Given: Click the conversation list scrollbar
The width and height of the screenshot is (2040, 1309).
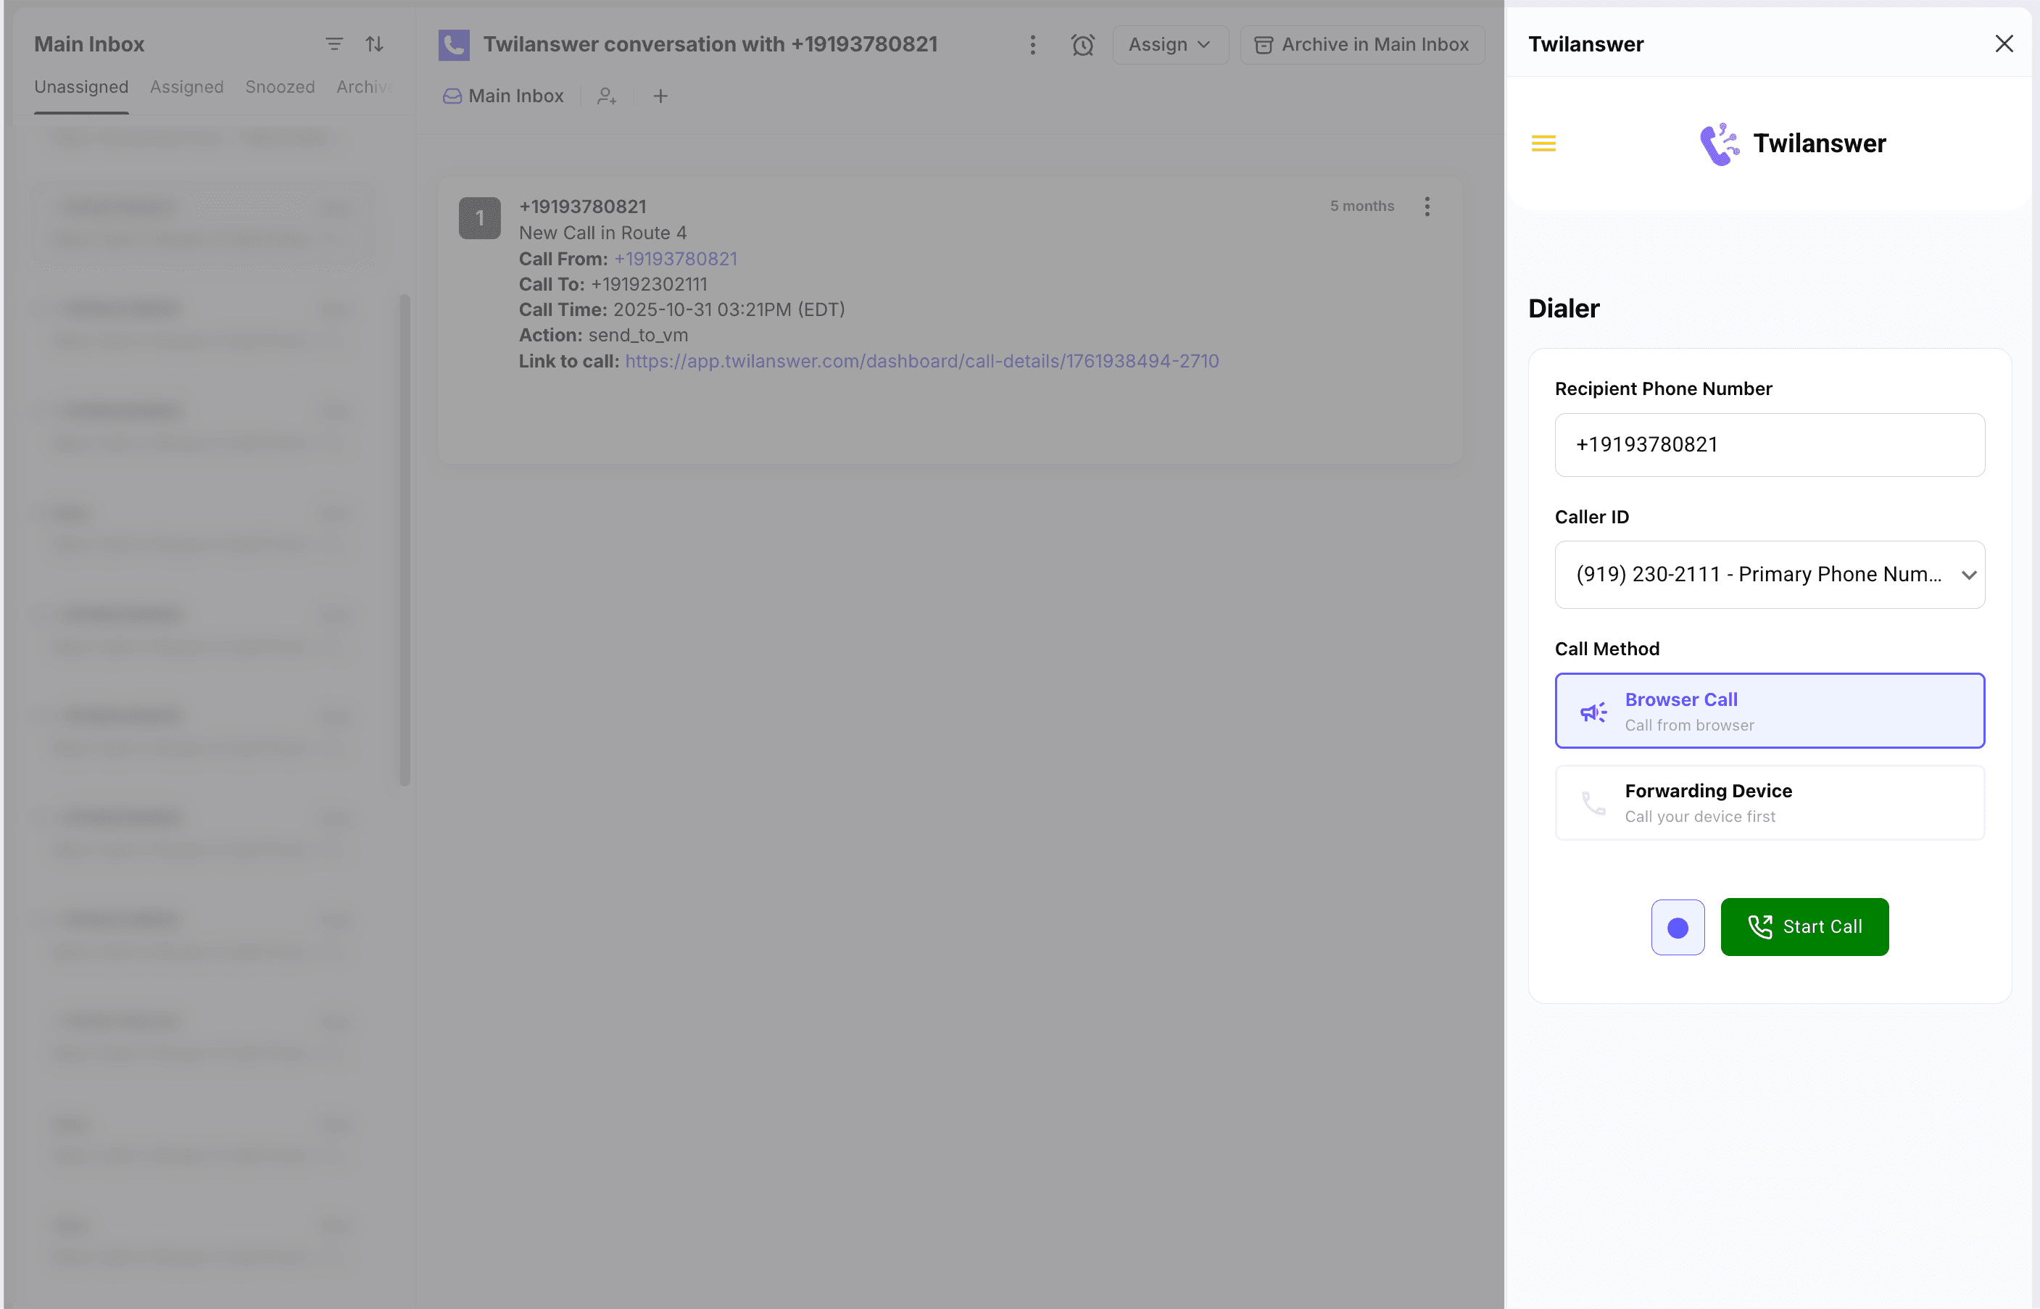Looking at the screenshot, I should point(405,540).
